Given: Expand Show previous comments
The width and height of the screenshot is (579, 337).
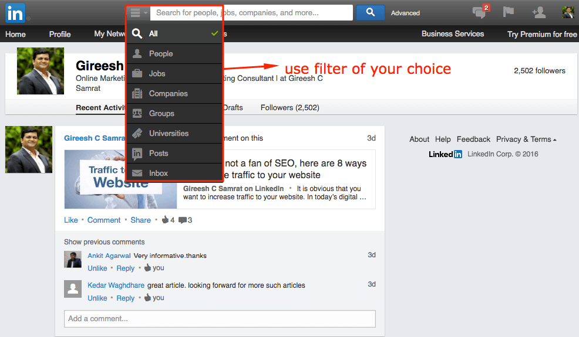Looking at the screenshot, I should (x=104, y=242).
